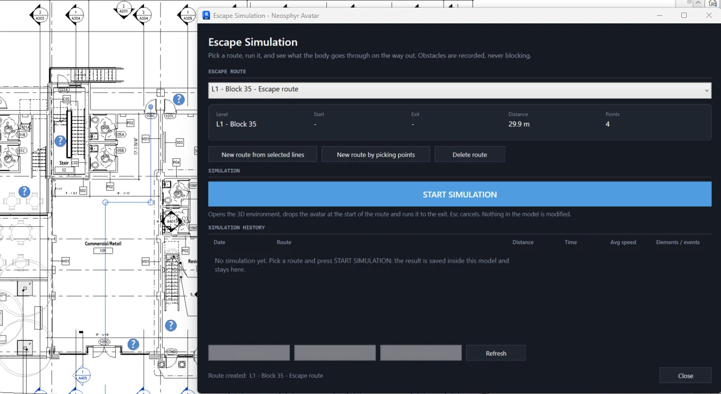Click the route corner node left of A401
721x394 pixels.
[152, 202]
